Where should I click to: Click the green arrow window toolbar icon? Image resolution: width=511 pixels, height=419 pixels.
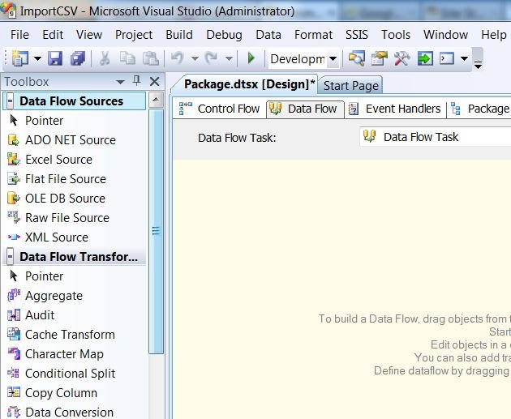point(425,59)
